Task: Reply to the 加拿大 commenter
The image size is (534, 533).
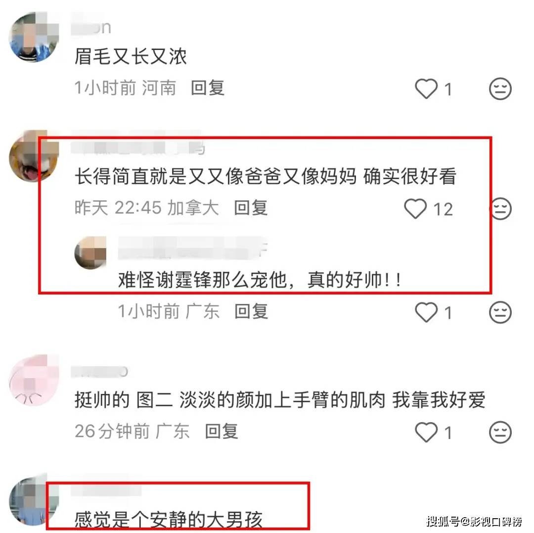Action: [x=251, y=207]
